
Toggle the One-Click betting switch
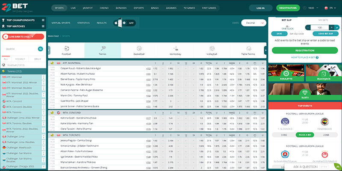[287, 26]
